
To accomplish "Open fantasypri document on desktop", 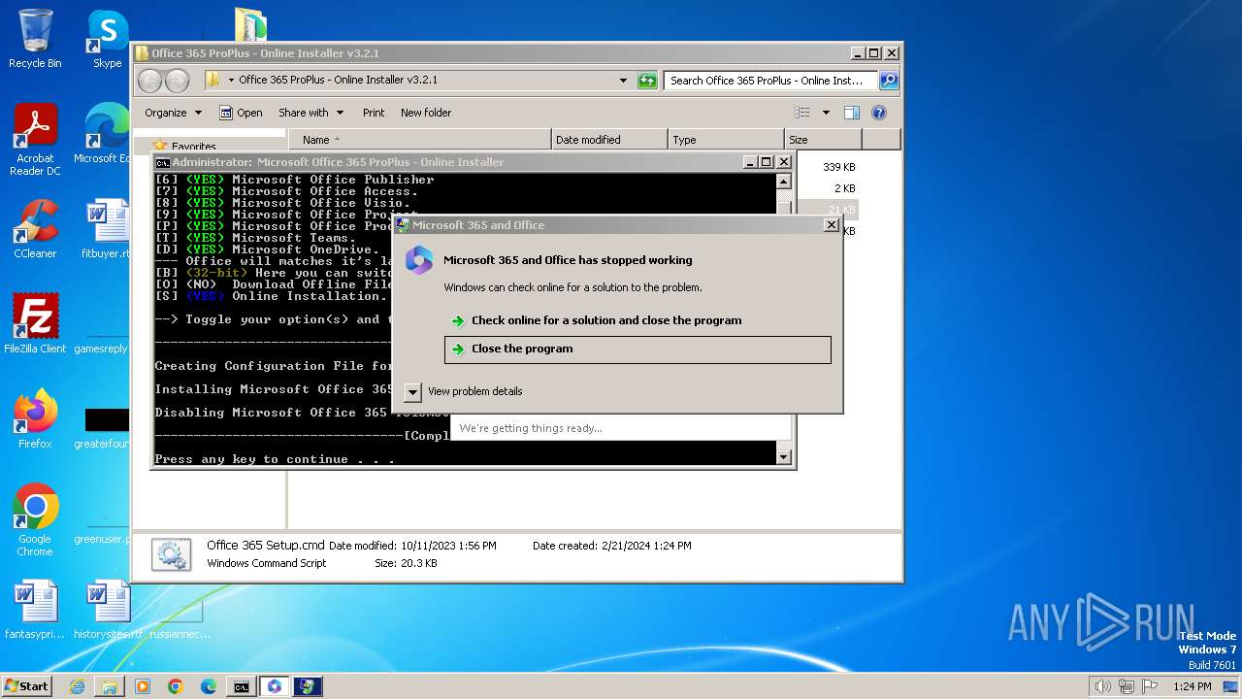I will 35,610.
